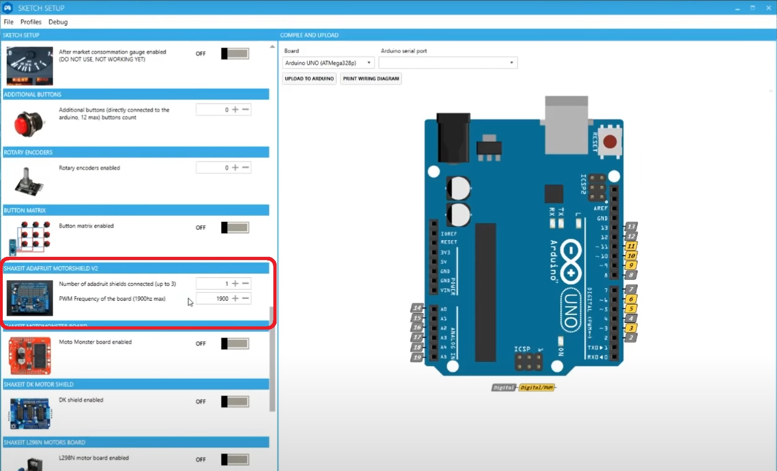Image resolution: width=777 pixels, height=471 pixels.
Task: Click the DK motor shield image
Action: click(30, 414)
